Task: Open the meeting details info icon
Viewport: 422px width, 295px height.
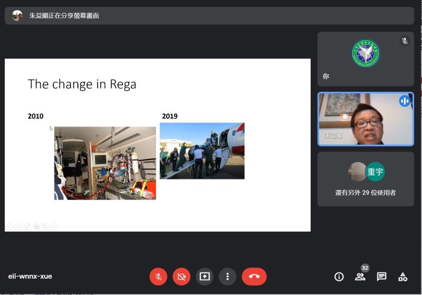Action: click(339, 277)
